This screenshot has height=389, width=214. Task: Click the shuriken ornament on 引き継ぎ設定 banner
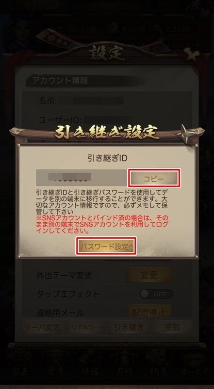(x=185, y=134)
